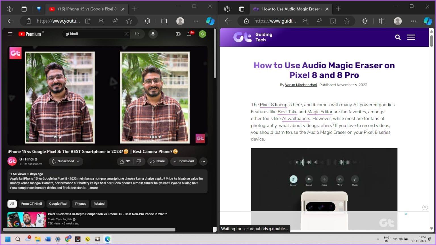
Task: Toggle the dislike button on the video
Action: point(139,161)
